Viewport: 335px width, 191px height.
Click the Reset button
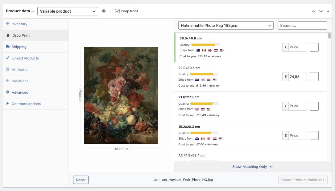pyautogui.click(x=81, y=180)
